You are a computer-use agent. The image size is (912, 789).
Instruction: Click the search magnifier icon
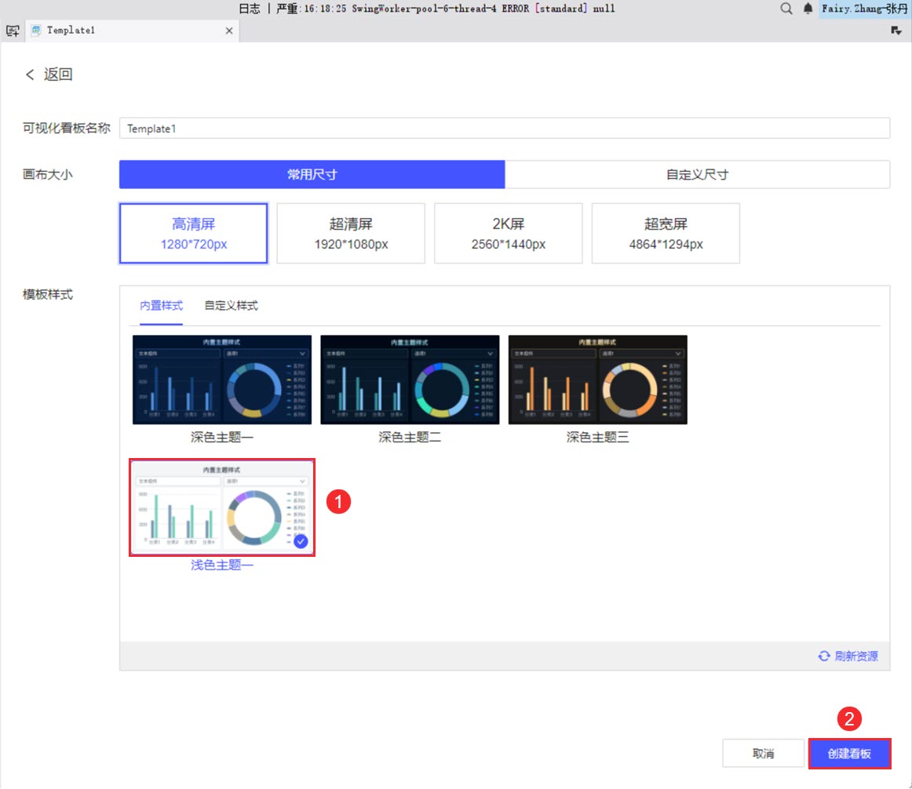click(x=786, y=9)
